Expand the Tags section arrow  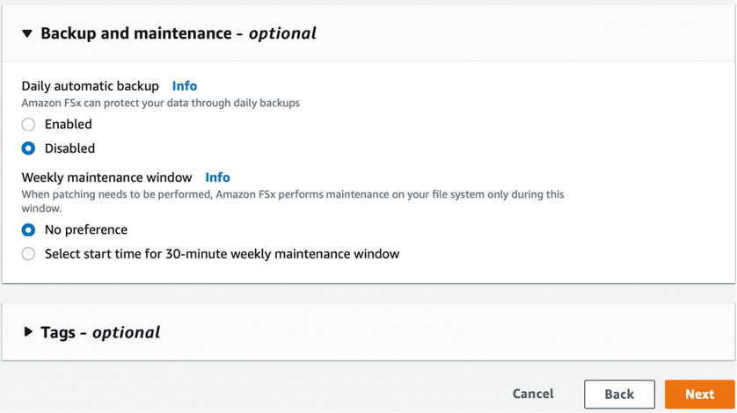coord(26,332)
